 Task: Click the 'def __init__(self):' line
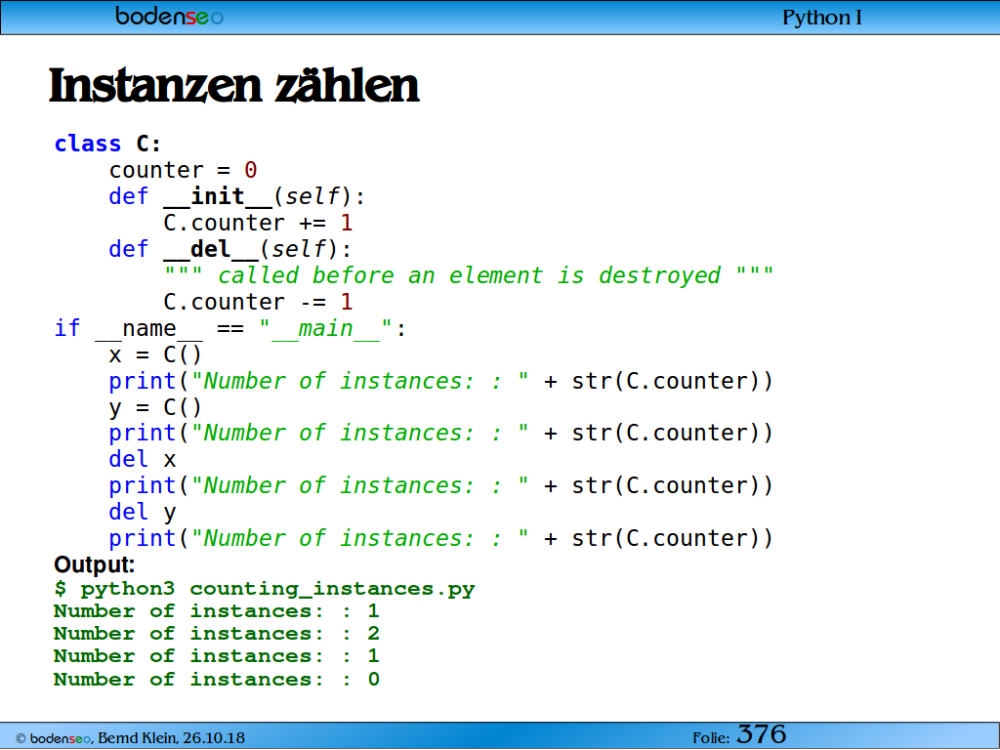(236, 196)
